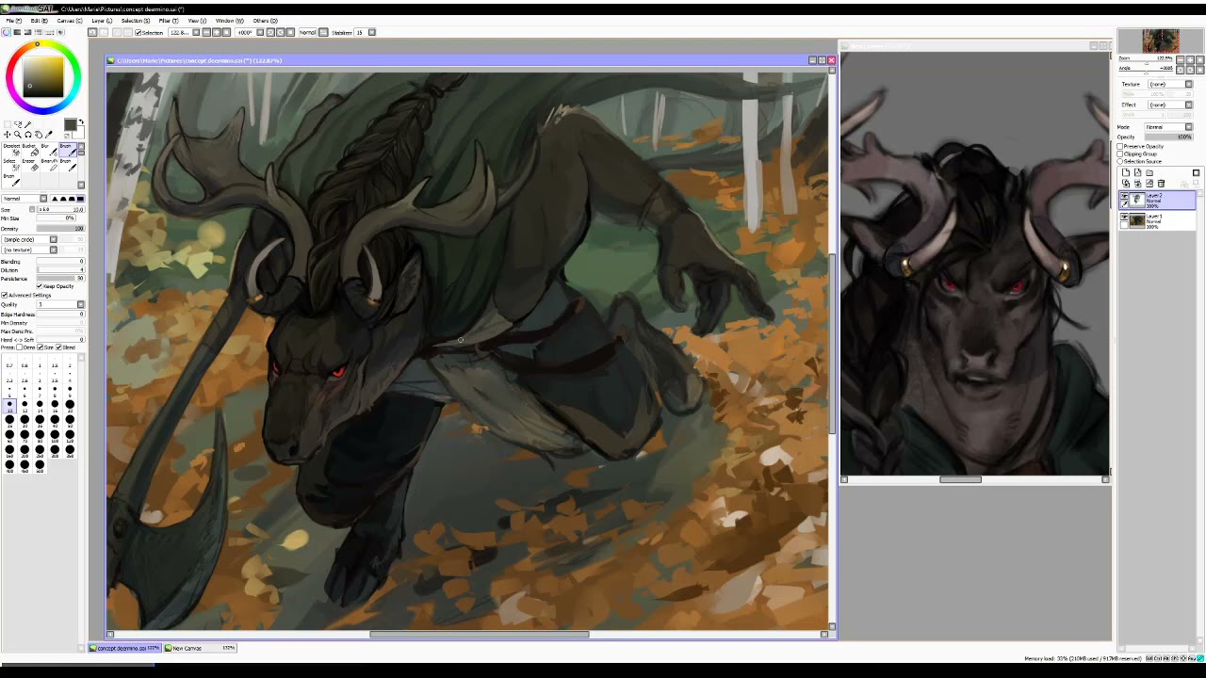
Task: Delete the selected layer with trash icon
Action: (x=1162, y=184)
